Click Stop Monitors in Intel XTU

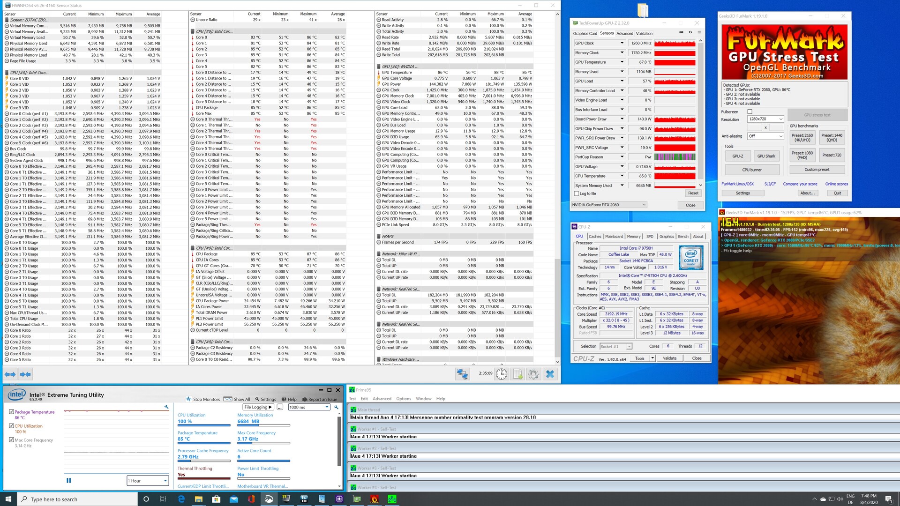click(203, 399)
